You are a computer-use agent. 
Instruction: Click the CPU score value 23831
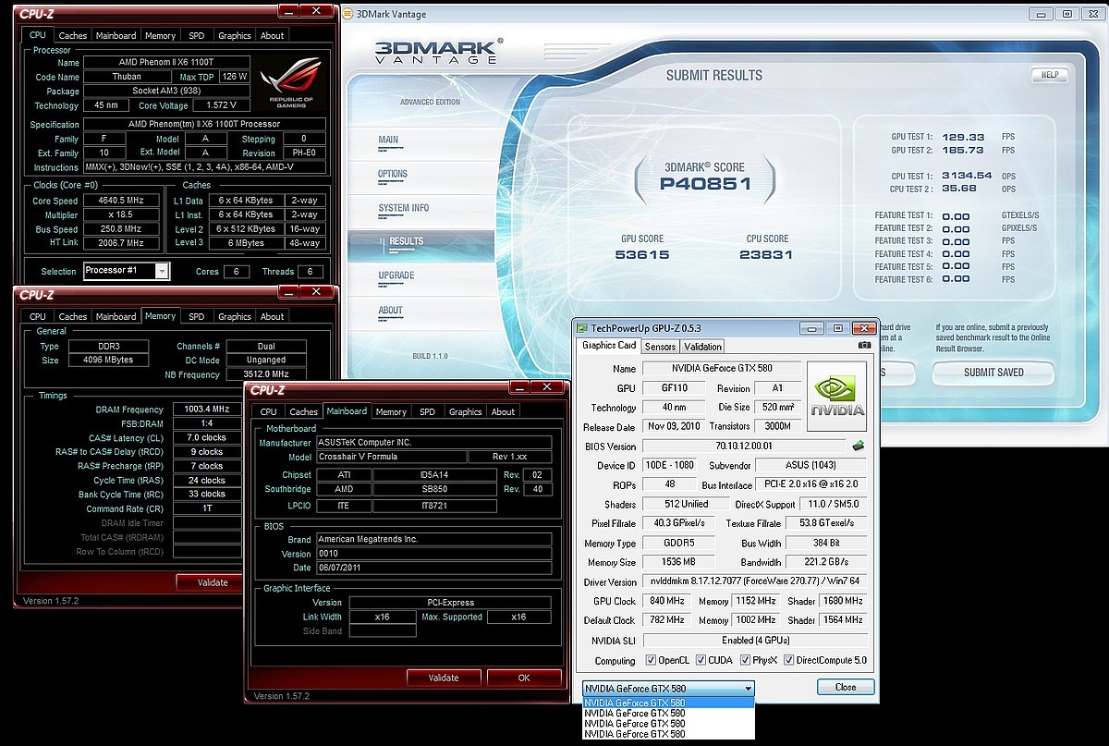(767, 255)
